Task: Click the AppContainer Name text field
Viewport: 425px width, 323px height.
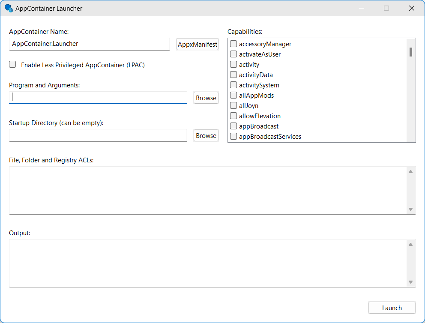Action: click(x=89, y=44)
